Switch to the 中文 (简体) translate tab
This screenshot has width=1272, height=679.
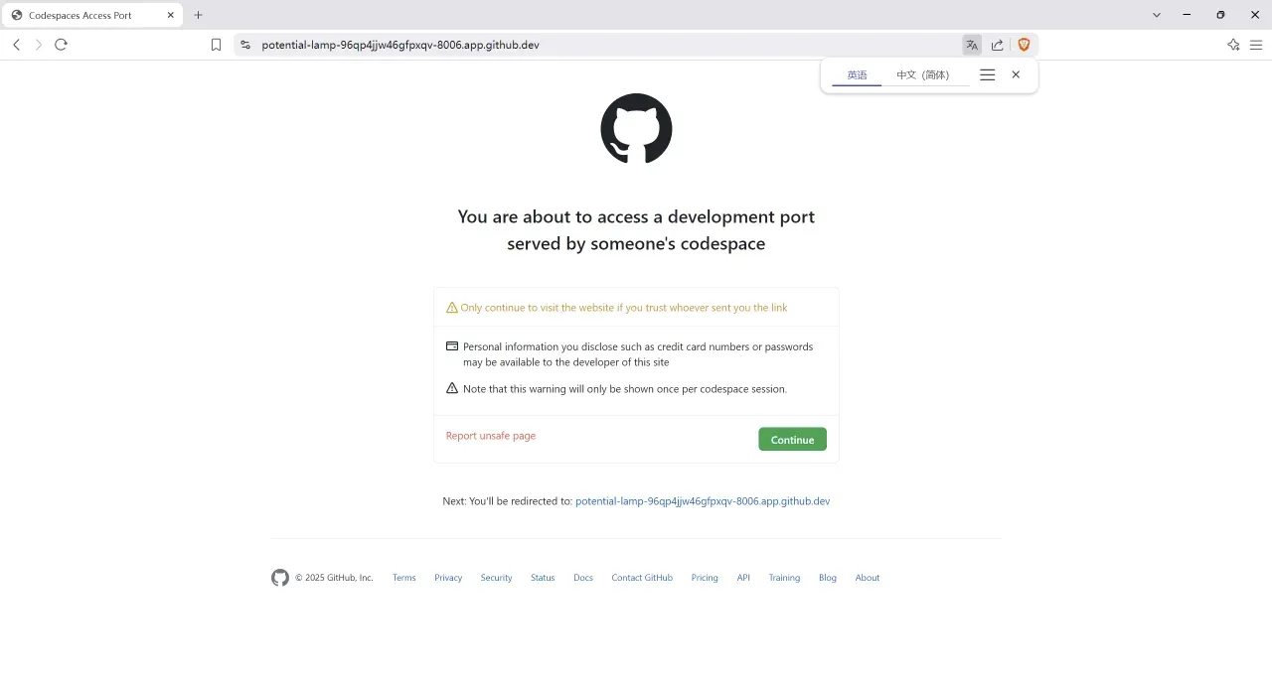922,75
